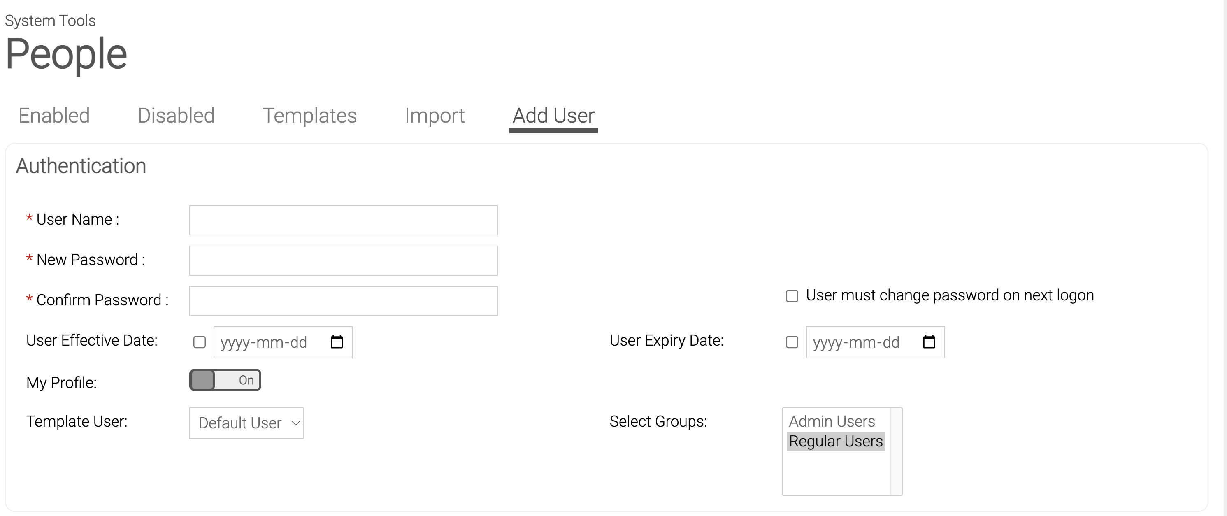Toggle the My Profile switch
The image size is (1227, 516).
[225, 380]
